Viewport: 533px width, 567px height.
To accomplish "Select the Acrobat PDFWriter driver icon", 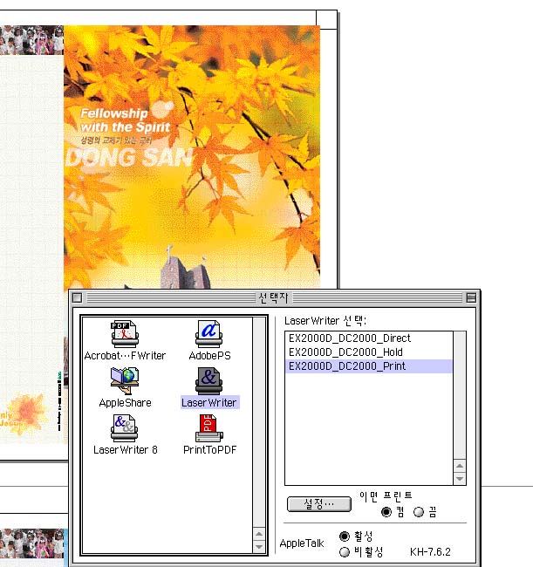I will [x=125, y=335].
